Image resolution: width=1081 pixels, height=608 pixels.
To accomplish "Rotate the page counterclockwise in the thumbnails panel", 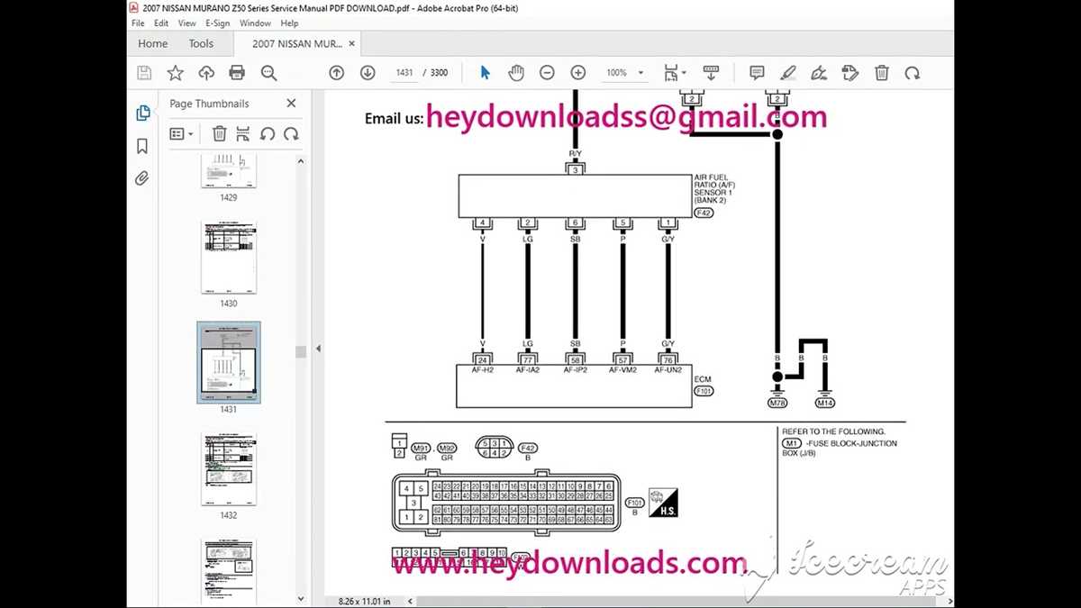I will point(267,134).
